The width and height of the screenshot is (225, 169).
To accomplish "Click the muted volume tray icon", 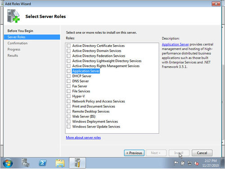I will pos(197,163).
